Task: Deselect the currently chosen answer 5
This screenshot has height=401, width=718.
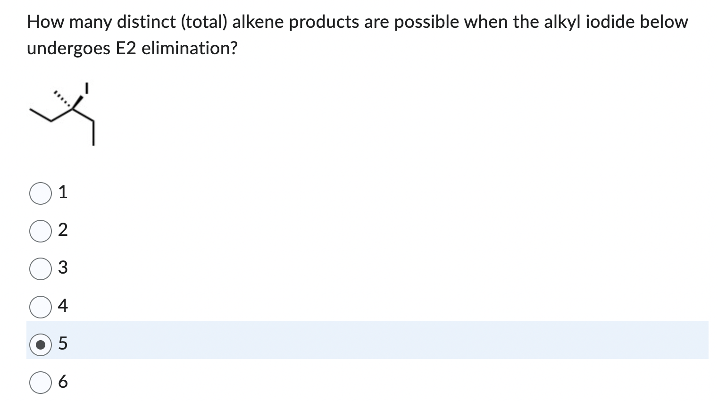Action: coord(41,344)
